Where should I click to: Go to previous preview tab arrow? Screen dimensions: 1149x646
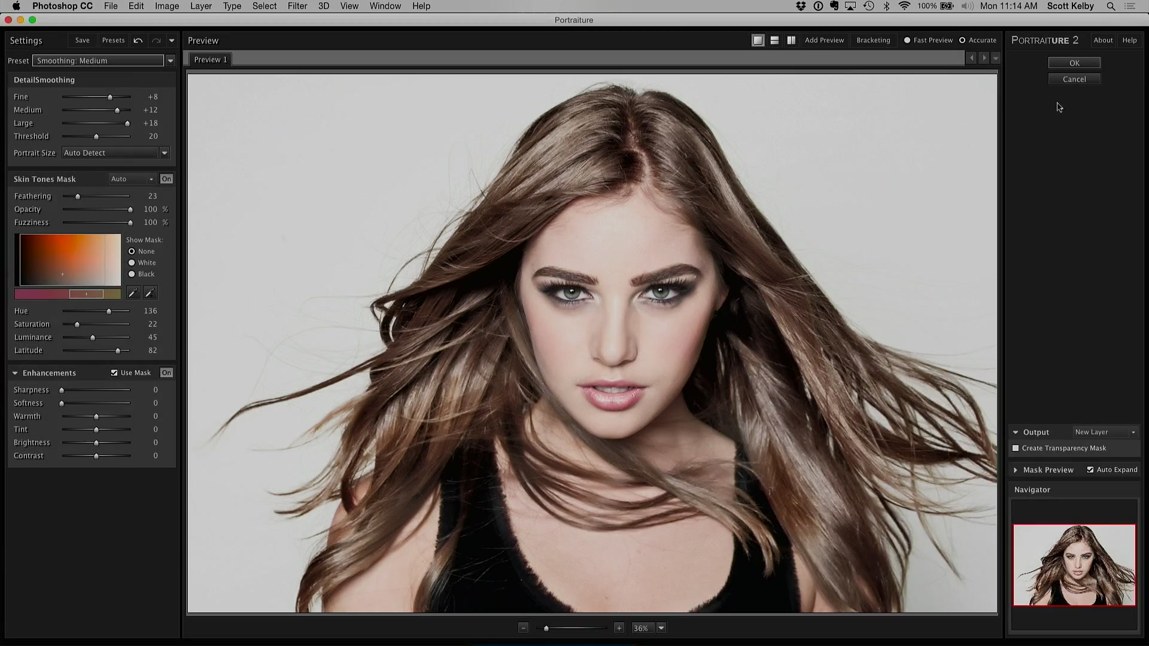pyautogui.click(x=971, y=58)
